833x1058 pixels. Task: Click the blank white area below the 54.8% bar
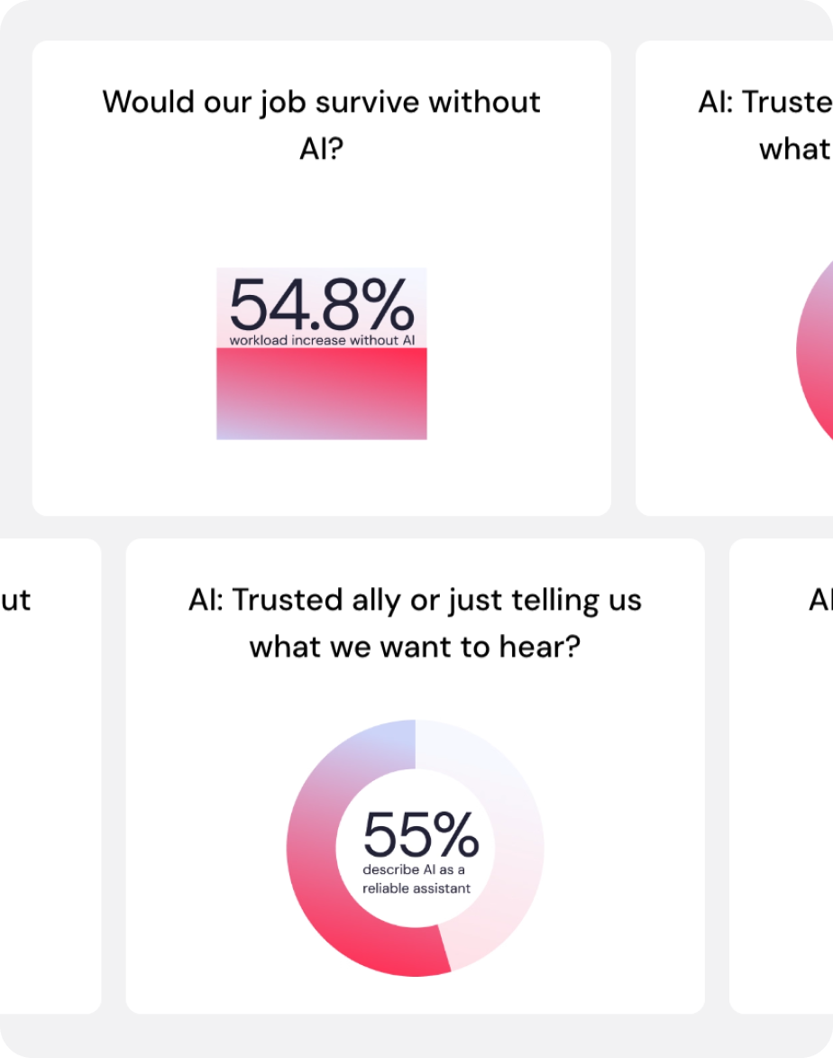coord(321,476)
